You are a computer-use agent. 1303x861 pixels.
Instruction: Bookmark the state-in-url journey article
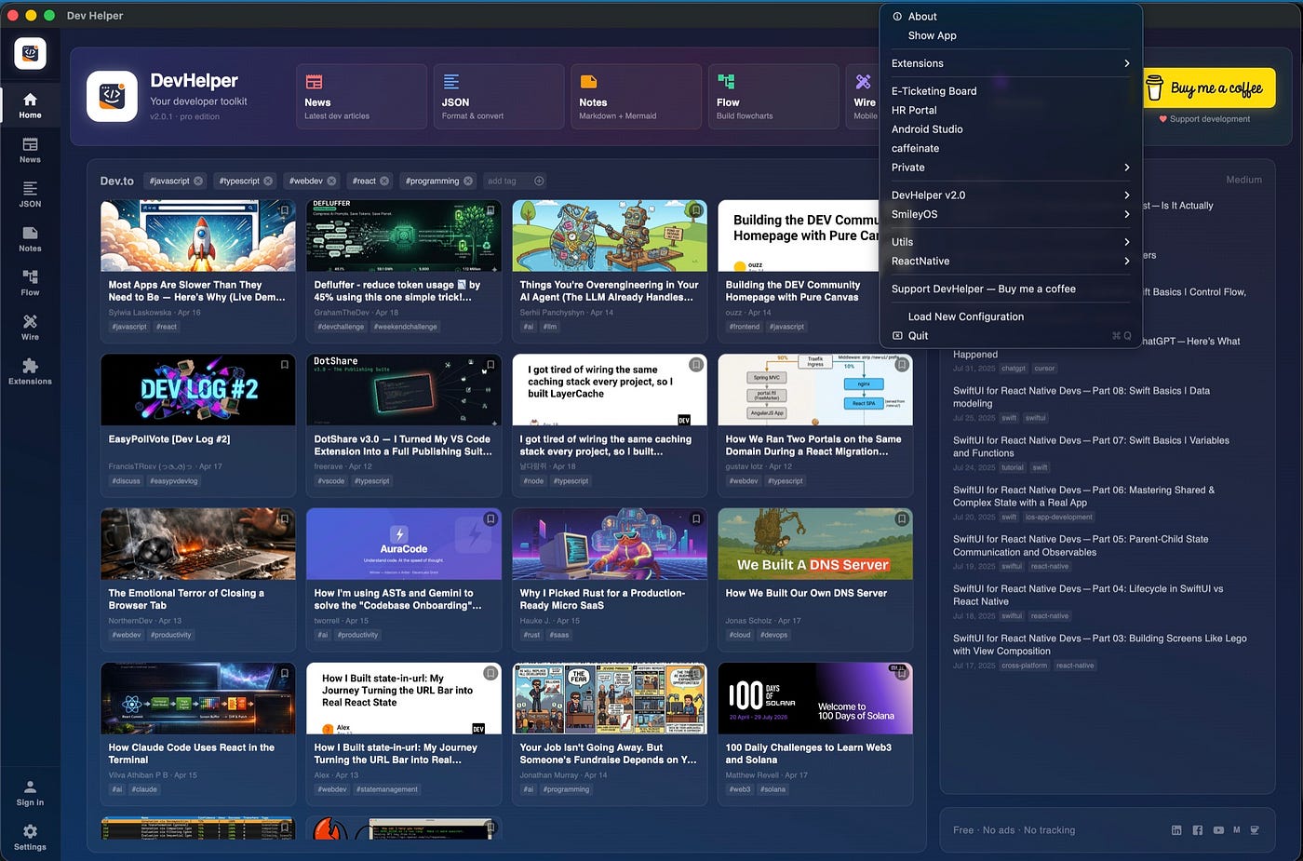click(x=490, y=673)
